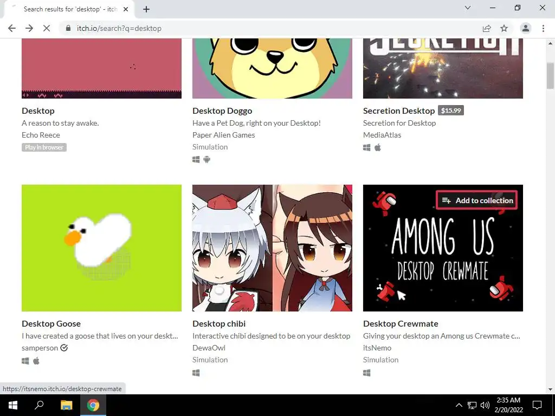Open Windows Start menu
The image size is (555, 416).
(x=13, y=405)
